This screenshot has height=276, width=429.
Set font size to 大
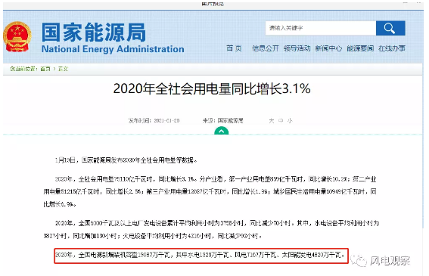pyautogui.click(x=272, y=121)
